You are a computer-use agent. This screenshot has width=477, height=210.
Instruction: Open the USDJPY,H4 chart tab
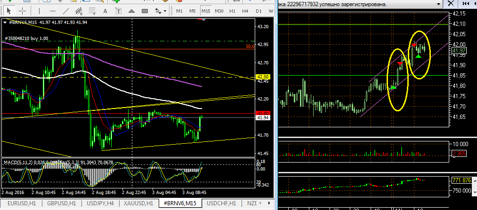(x=100, y=203)
